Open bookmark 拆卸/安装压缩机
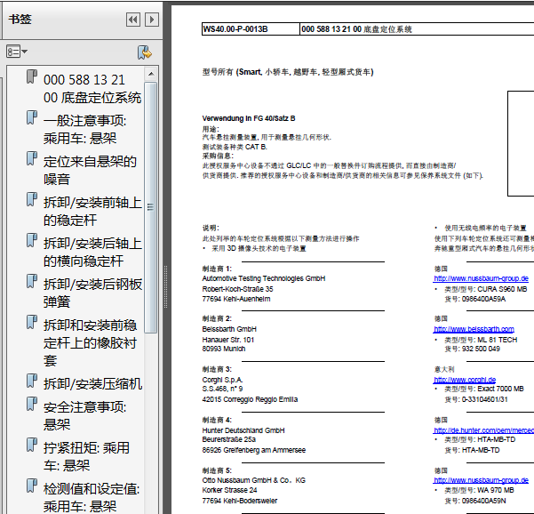This screenshot has width=534, height=514. (x=92, y=384)
